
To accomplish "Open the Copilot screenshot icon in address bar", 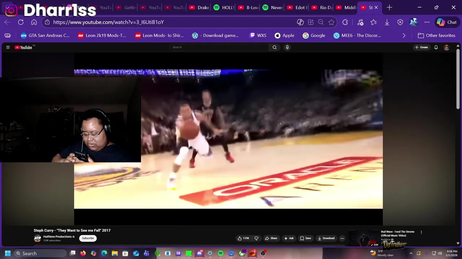I will pos(300,22).
